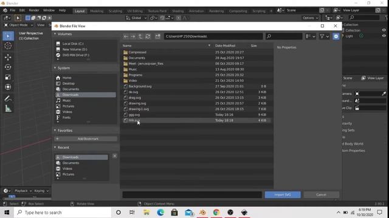Go back to previous folder
The height and width of the screenshot is (218, 389).
(x=126, y=36)
